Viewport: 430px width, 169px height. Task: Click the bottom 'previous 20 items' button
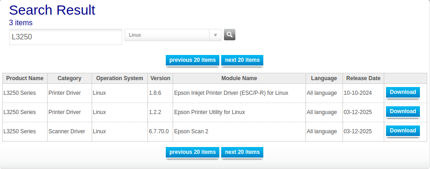pyautogui.click(x=192, y=152)
